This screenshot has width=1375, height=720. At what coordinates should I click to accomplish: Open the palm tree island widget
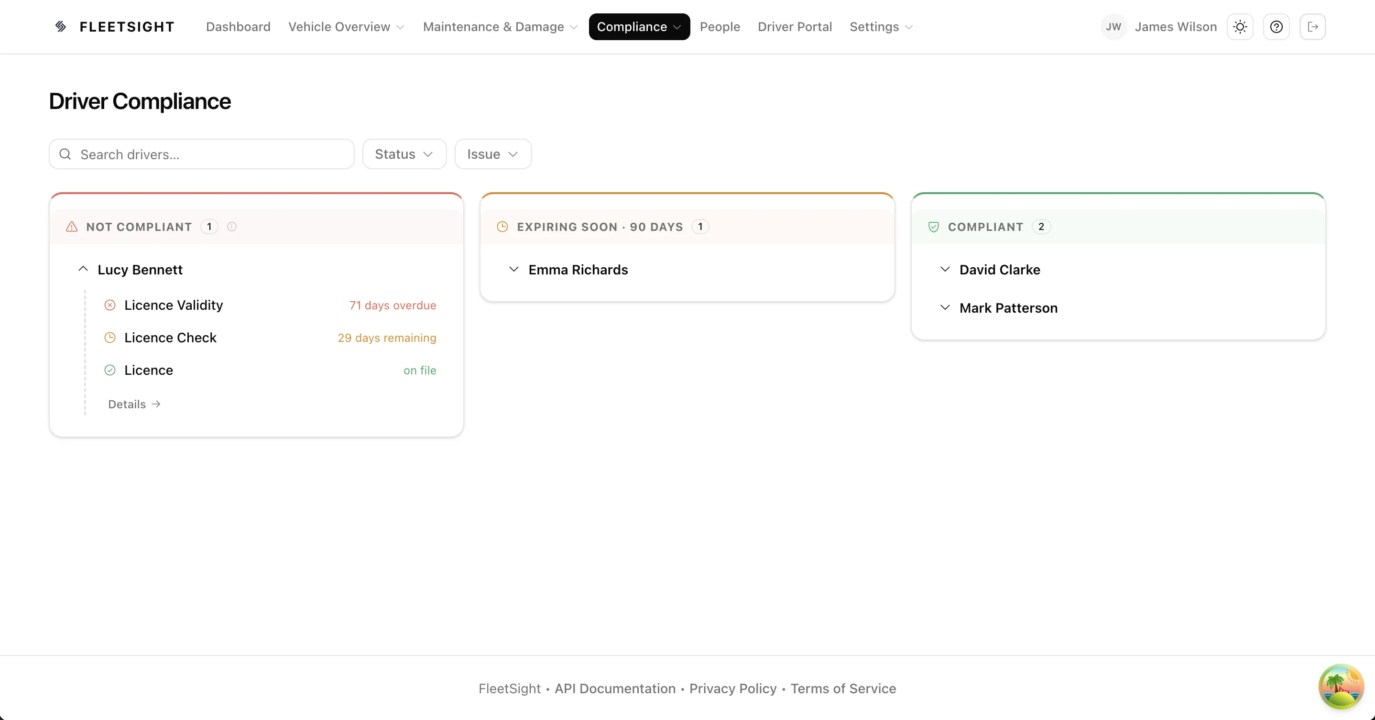coord(1341,687)
